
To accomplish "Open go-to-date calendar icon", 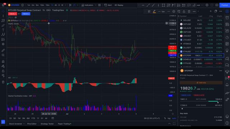I will point(53,118).
